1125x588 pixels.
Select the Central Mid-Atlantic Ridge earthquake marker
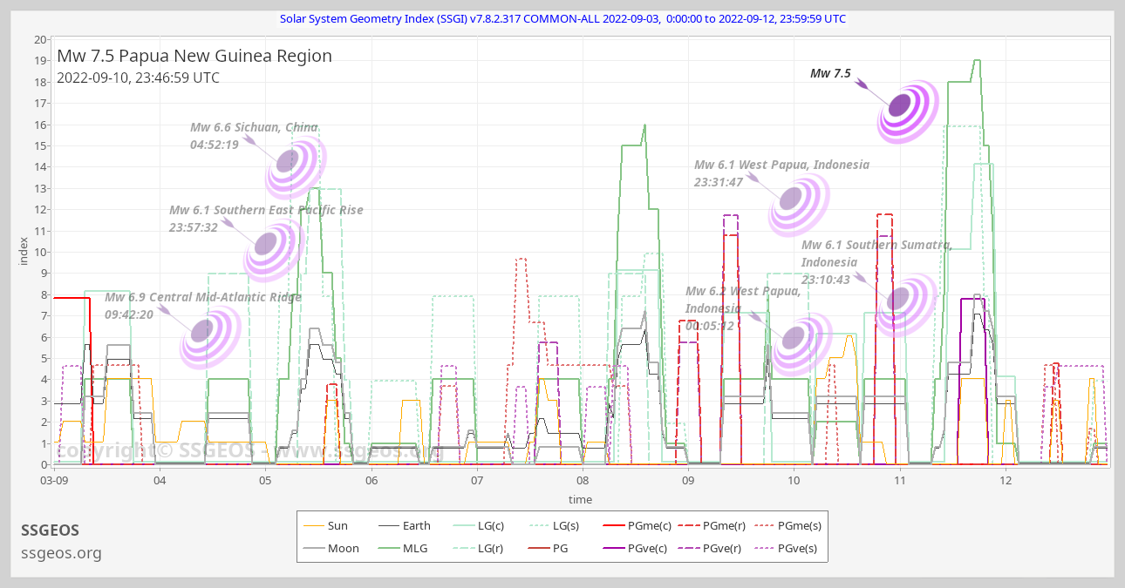click(202, 331)
